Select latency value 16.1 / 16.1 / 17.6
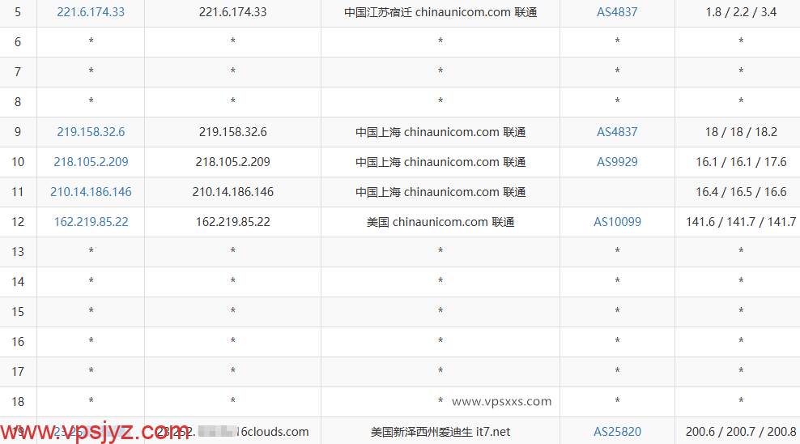Screen dimensions: 800x444 point(741,162)
